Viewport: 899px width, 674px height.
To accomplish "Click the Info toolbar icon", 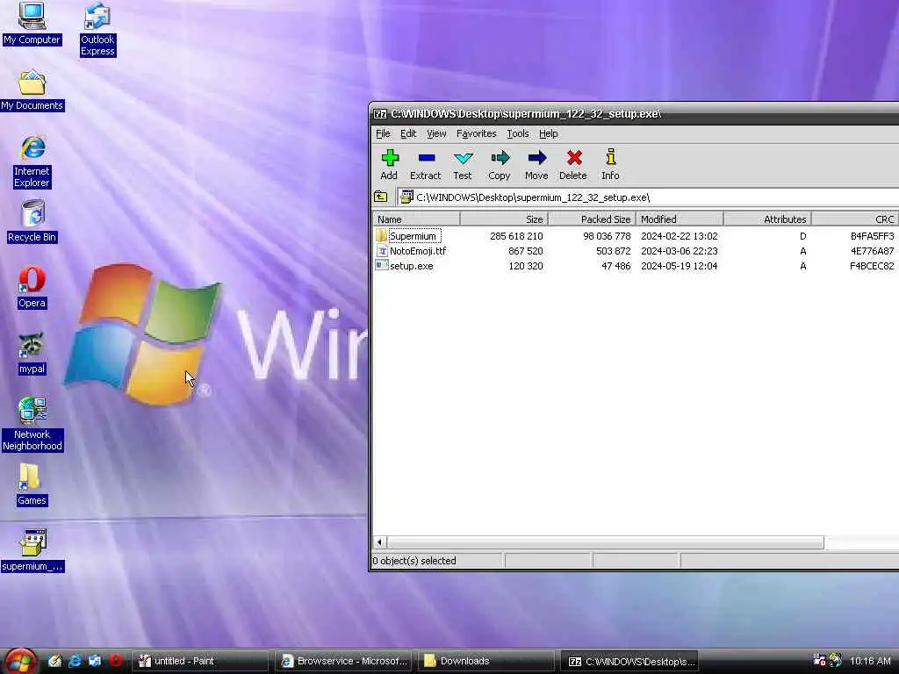I will pyautogui.click(x=611, y=164).
